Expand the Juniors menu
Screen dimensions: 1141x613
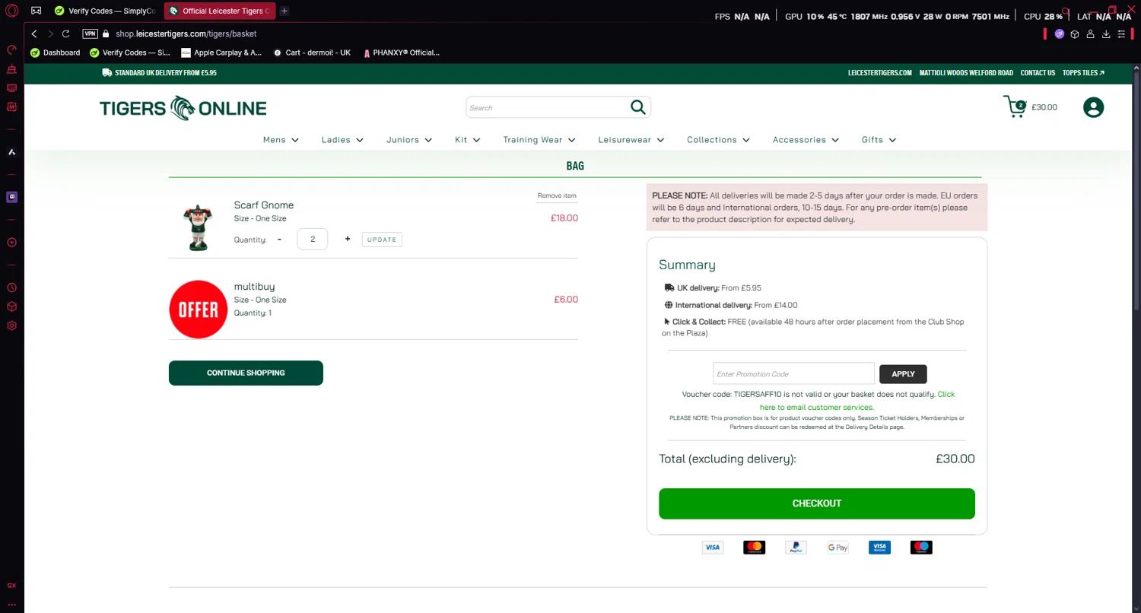tap(409, 140)
